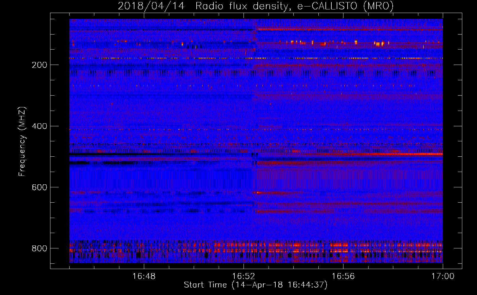Click the 400 frequency tick label
The image size is (477, 295).
(40, 126)
